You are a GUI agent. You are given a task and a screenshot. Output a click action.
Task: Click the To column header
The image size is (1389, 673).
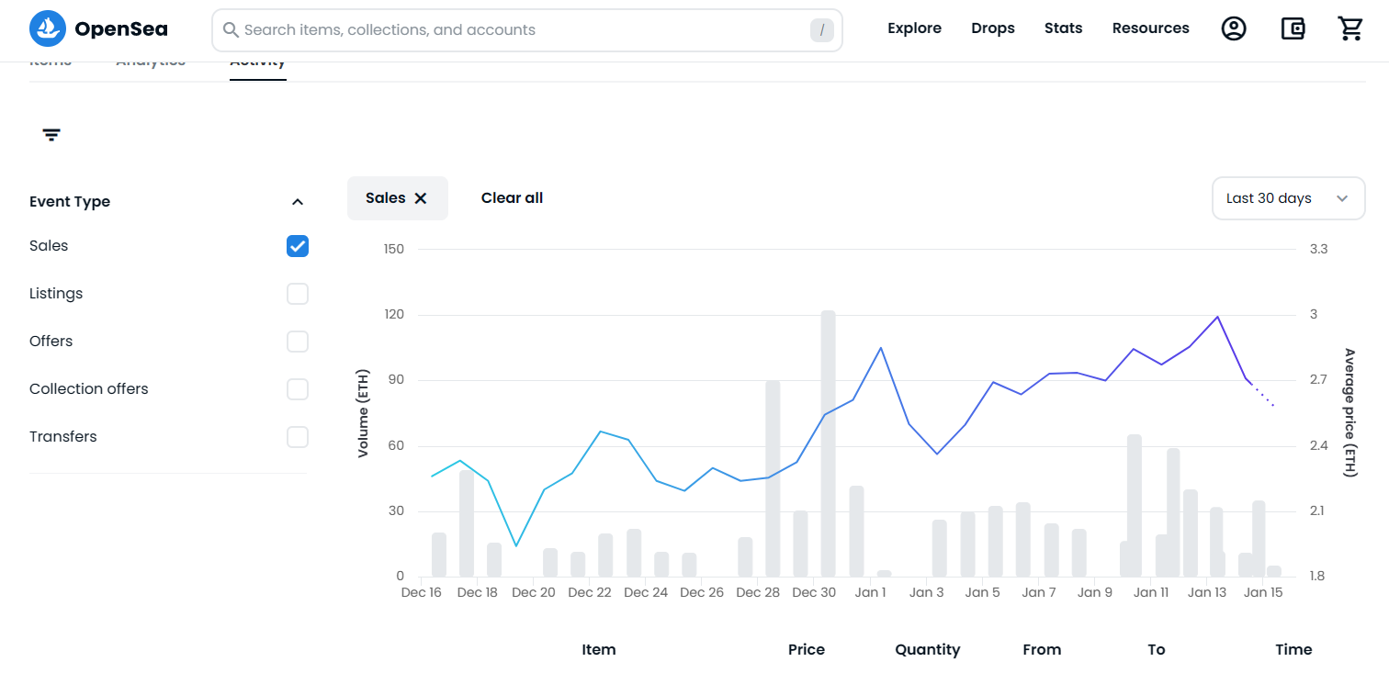pyautogui.click(x=1157, y=650)
